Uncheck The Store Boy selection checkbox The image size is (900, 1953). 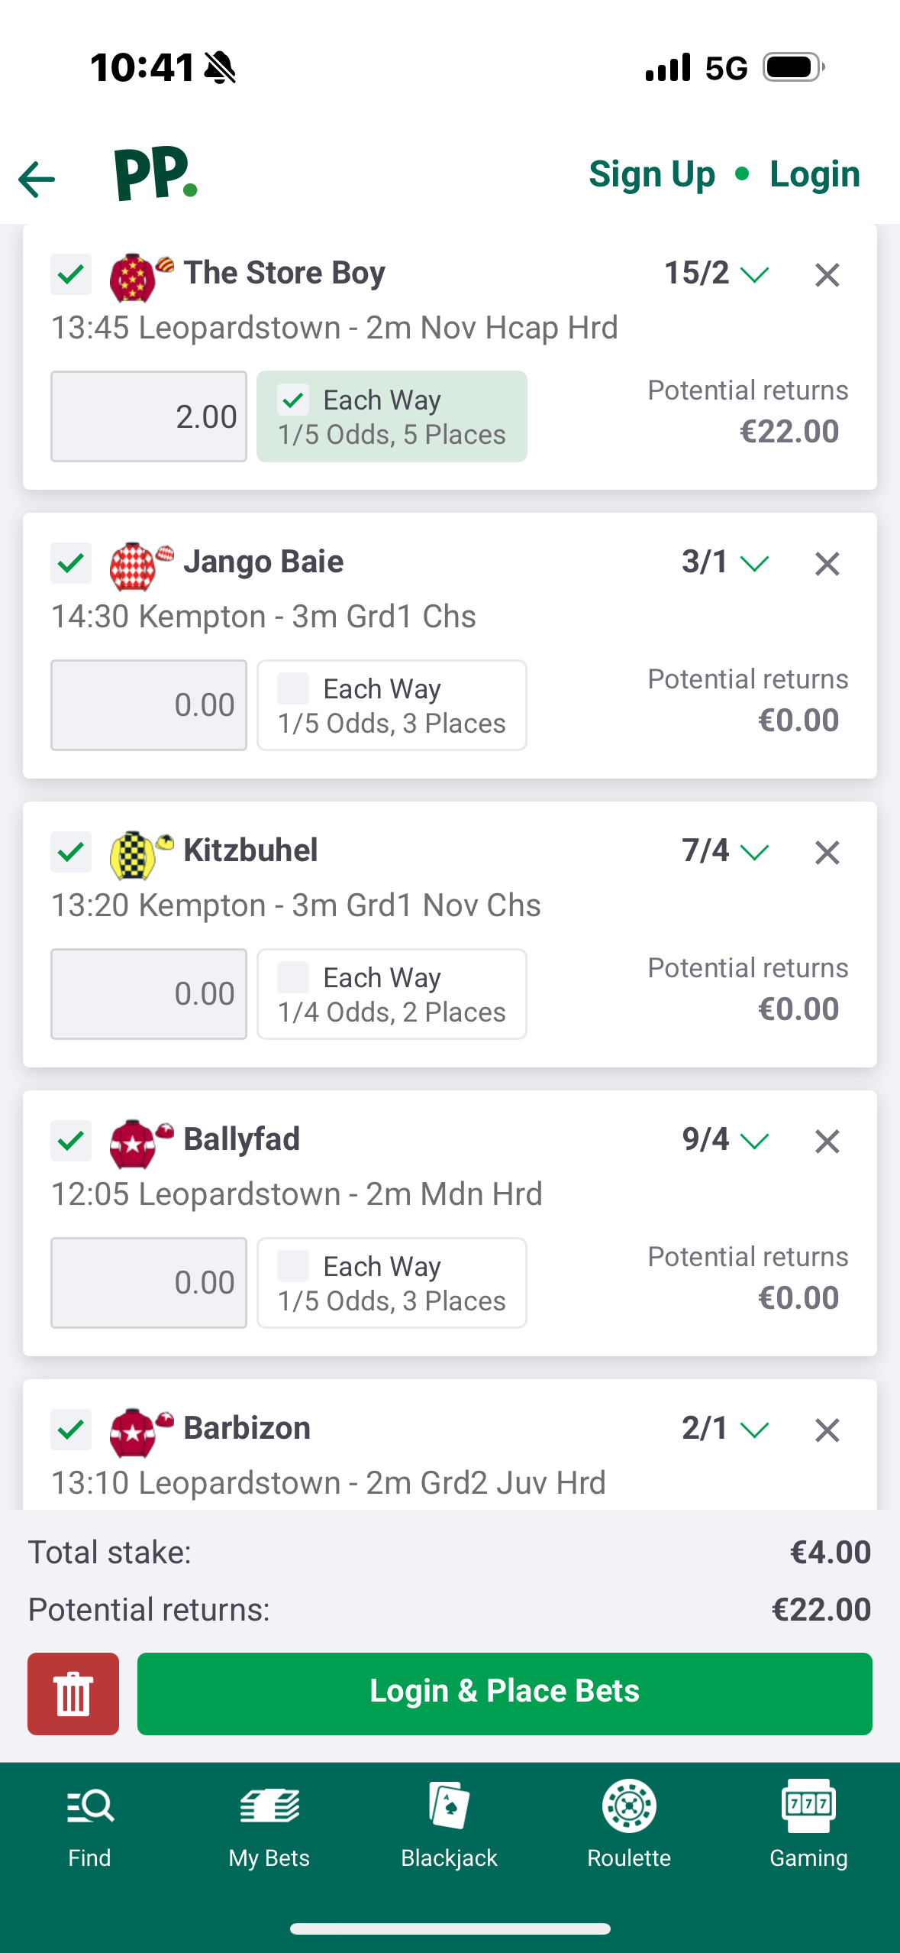click(71, 274)
